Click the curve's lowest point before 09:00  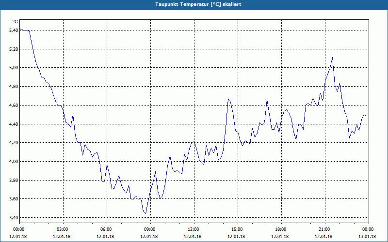tap(146, 213)
